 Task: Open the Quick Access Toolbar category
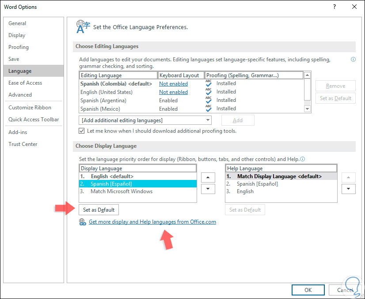[x=34, y=120]
